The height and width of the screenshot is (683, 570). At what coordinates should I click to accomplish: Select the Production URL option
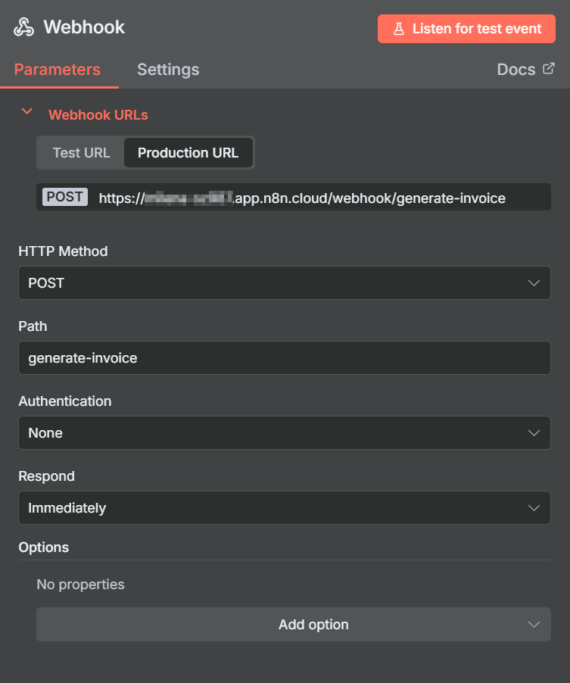pyautogui.click(x=188, y=152)
